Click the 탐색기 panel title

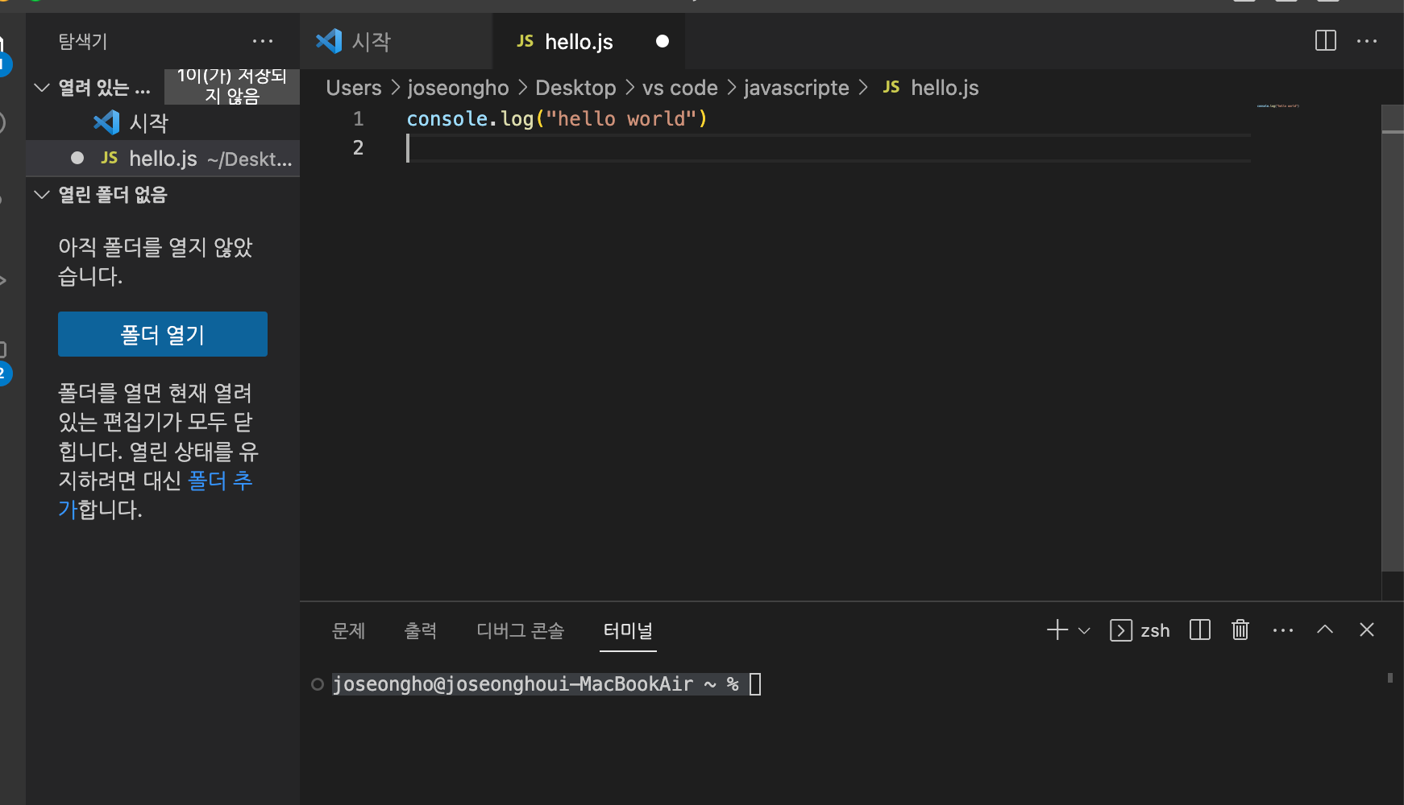(83, 41)
